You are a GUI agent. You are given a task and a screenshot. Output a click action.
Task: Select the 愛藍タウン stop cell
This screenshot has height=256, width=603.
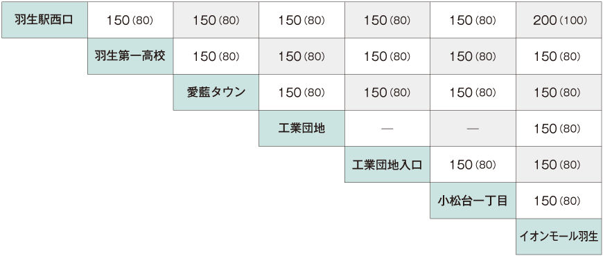[x=216, y=93]
